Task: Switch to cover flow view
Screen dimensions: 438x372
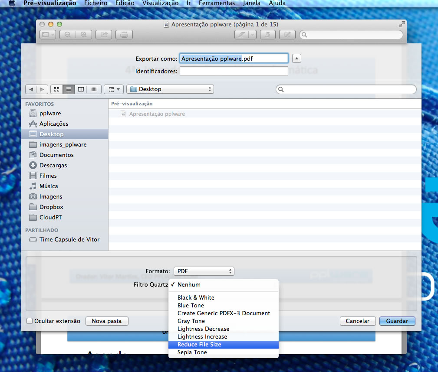Action: point(94,89)
